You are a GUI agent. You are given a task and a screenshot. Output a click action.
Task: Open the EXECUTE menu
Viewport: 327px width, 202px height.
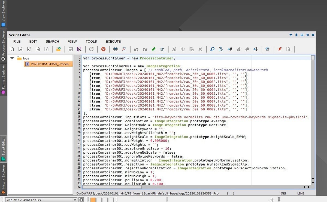(x=113, y=41)
